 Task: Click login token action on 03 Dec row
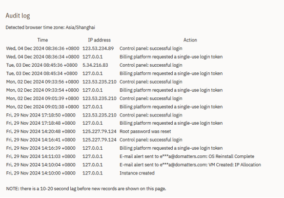tap(171, 73)
